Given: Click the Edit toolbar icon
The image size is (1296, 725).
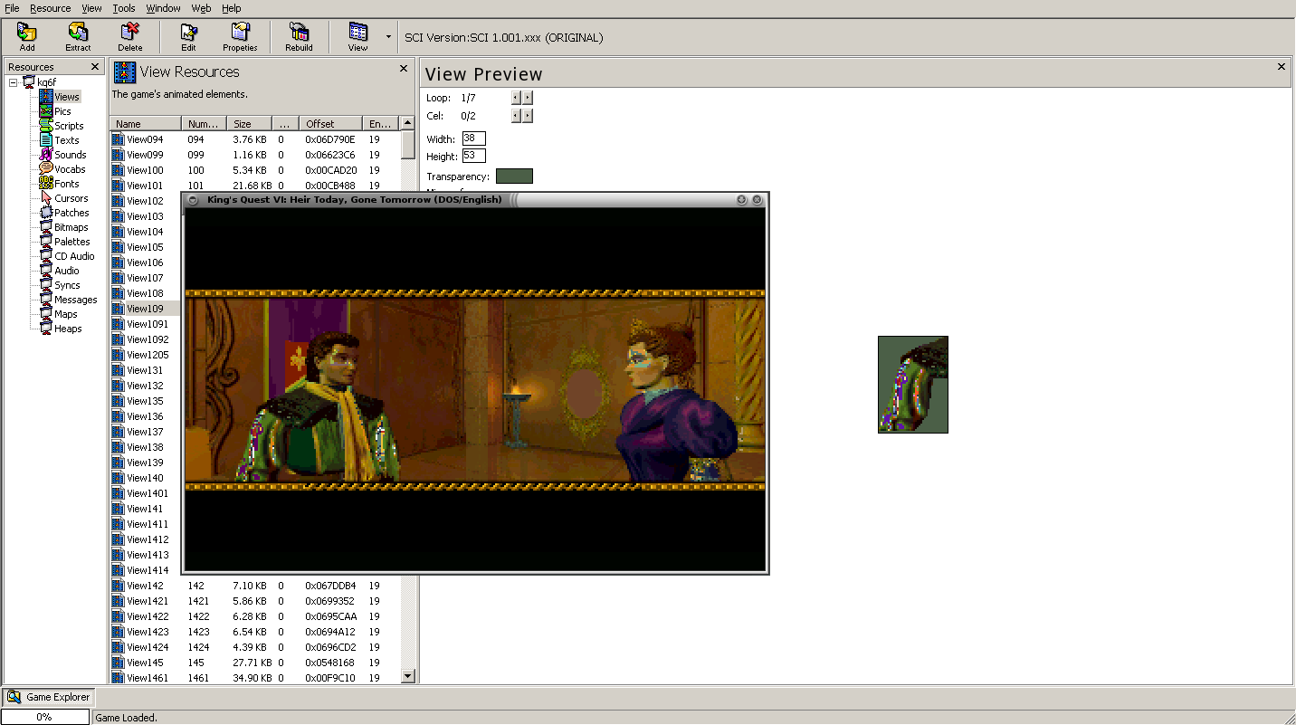Looking at the screenshot, I should (188, 37).
